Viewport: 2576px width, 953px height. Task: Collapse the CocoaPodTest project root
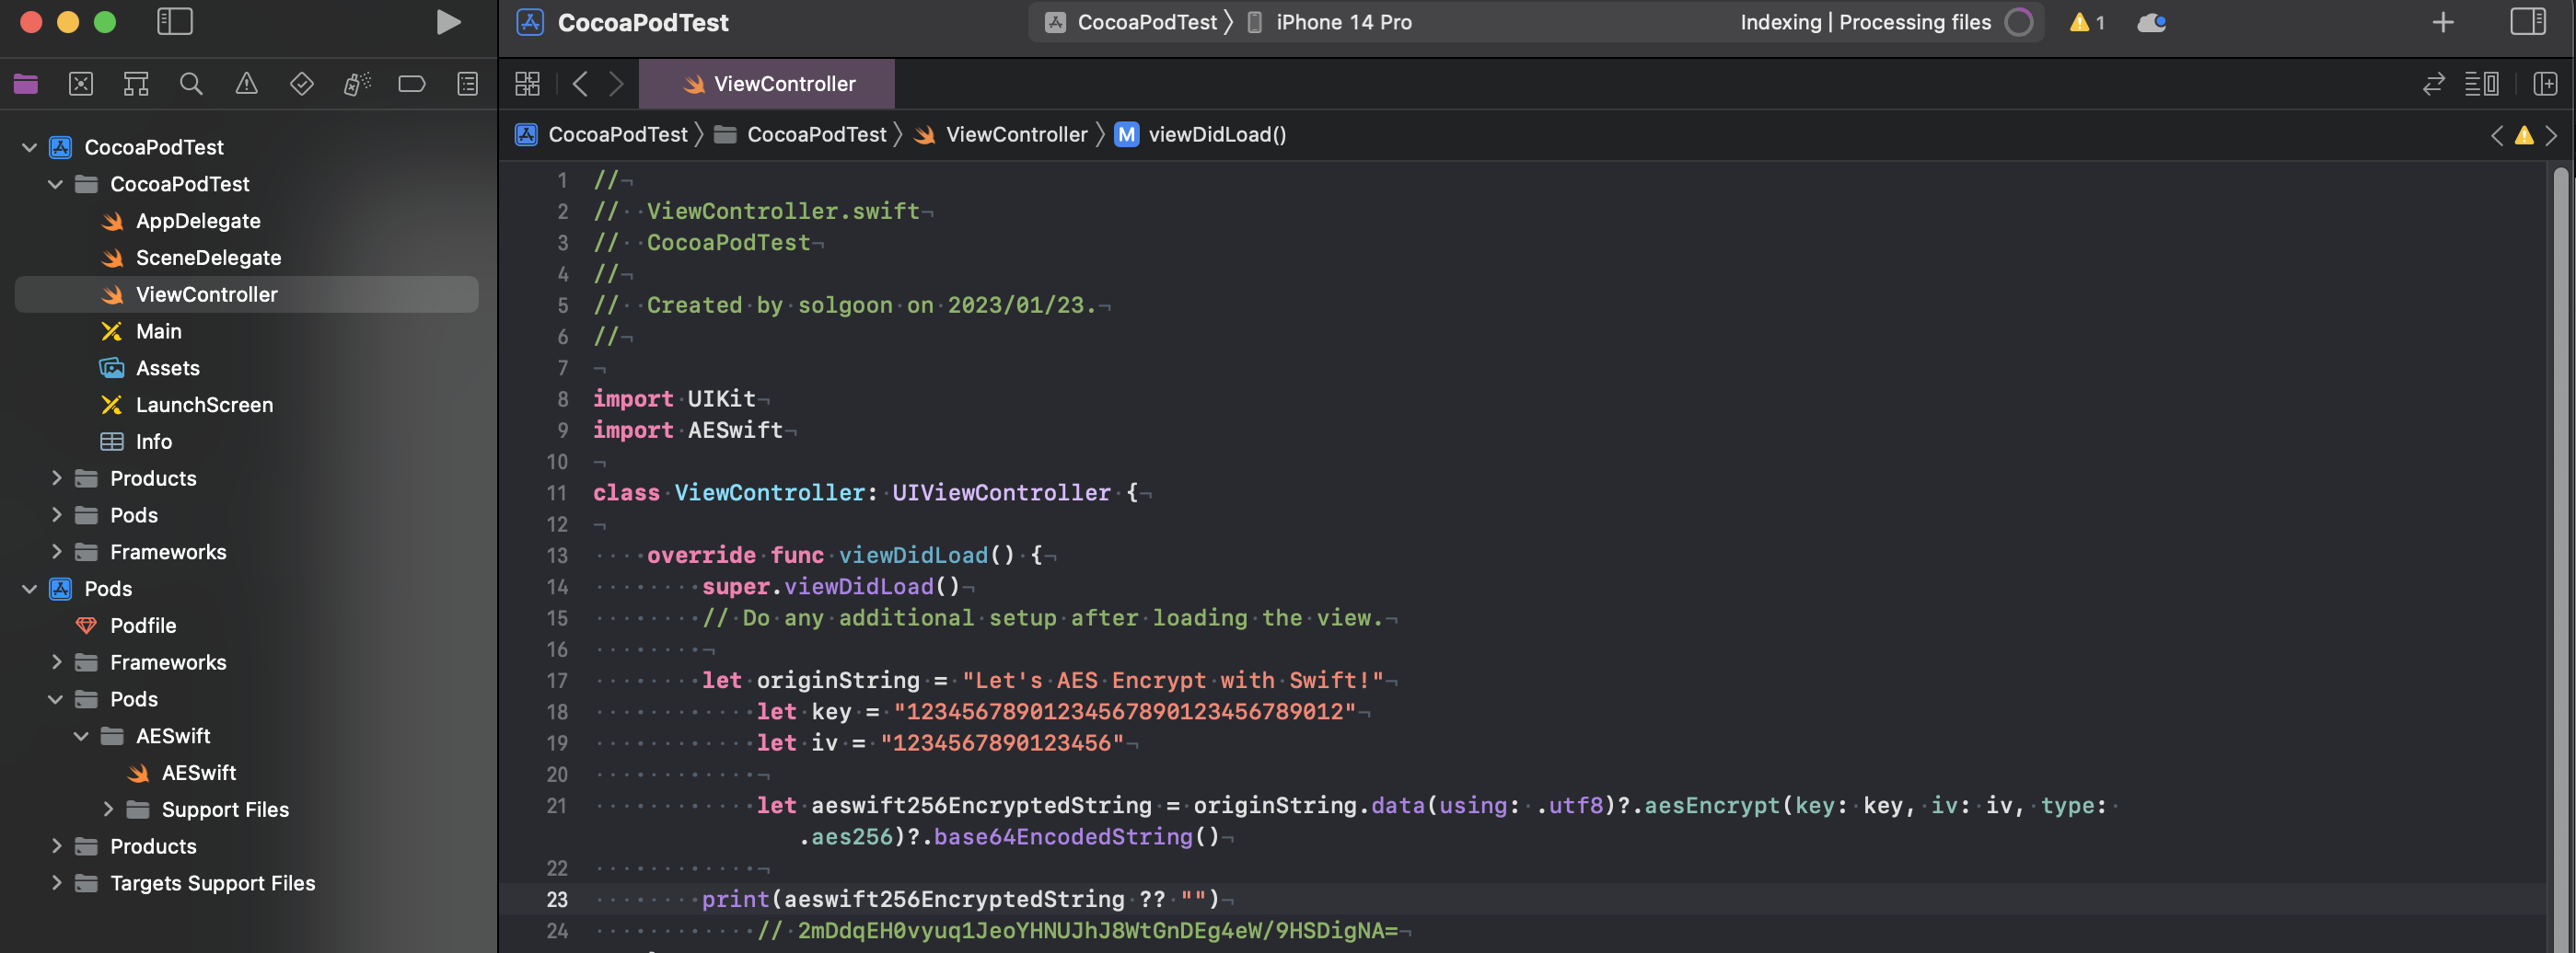click(x=29, y=148)
